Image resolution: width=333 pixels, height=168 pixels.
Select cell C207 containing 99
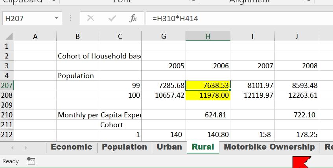[x=120, y=85]
